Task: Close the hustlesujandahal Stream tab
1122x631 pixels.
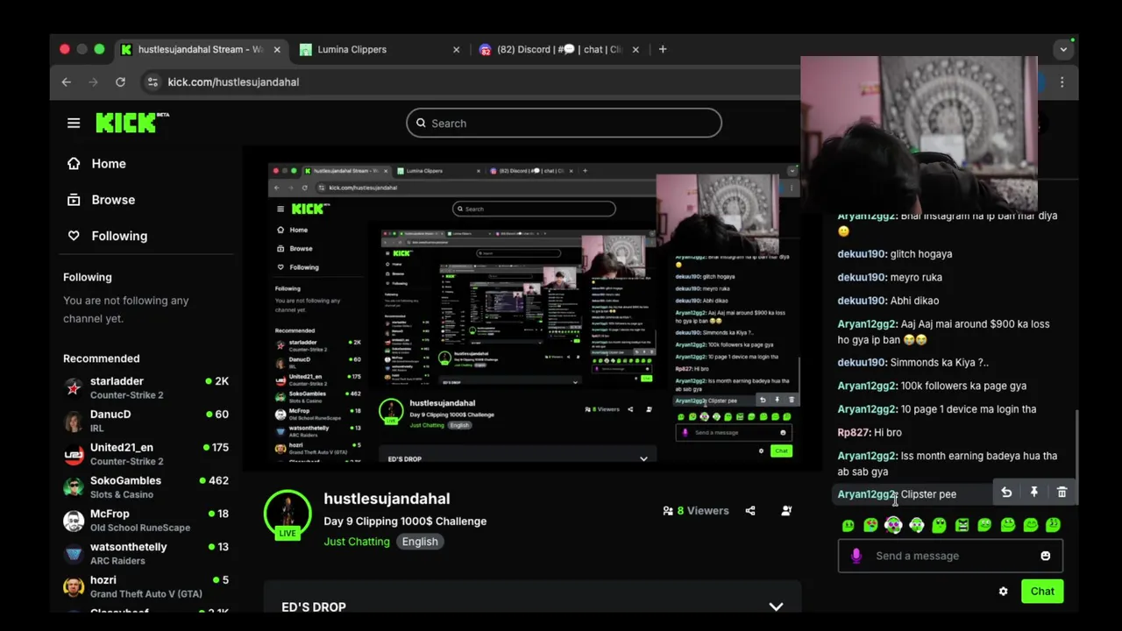Action: [x=277, y=49]
